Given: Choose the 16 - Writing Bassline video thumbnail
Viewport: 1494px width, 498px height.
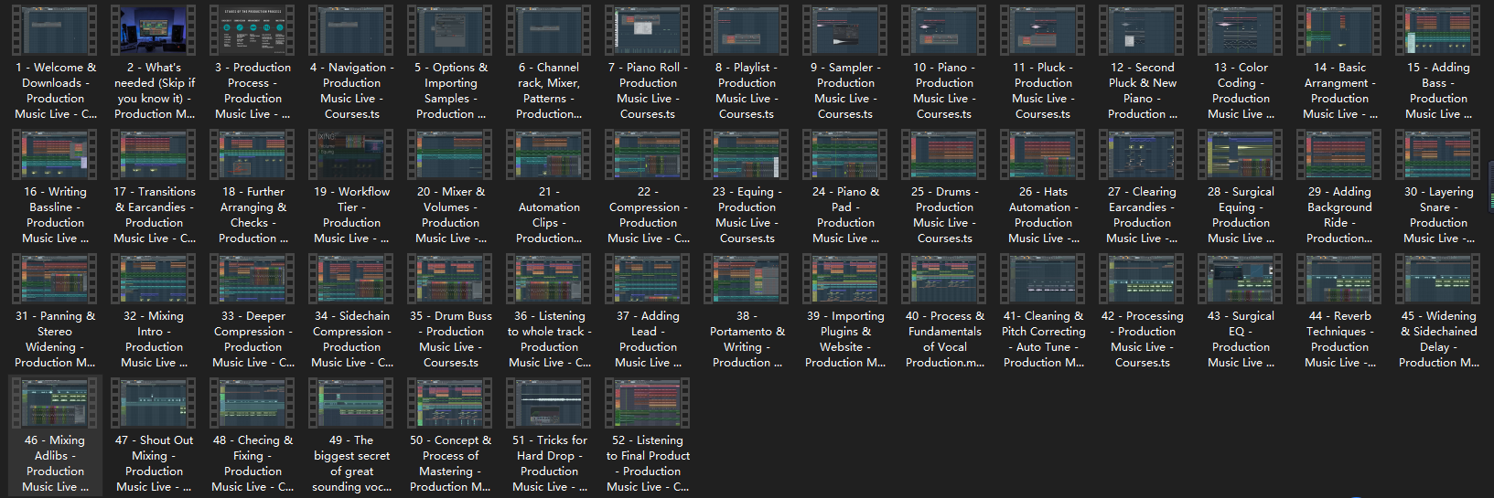Looking at the screenshot, I should [55, 154].
